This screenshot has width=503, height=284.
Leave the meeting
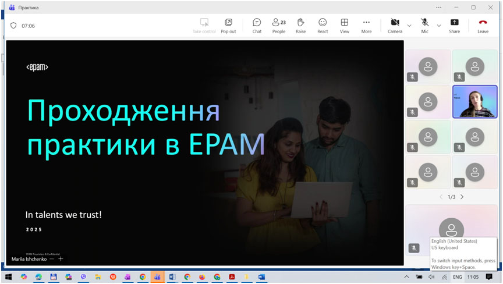tap(483, 25)
